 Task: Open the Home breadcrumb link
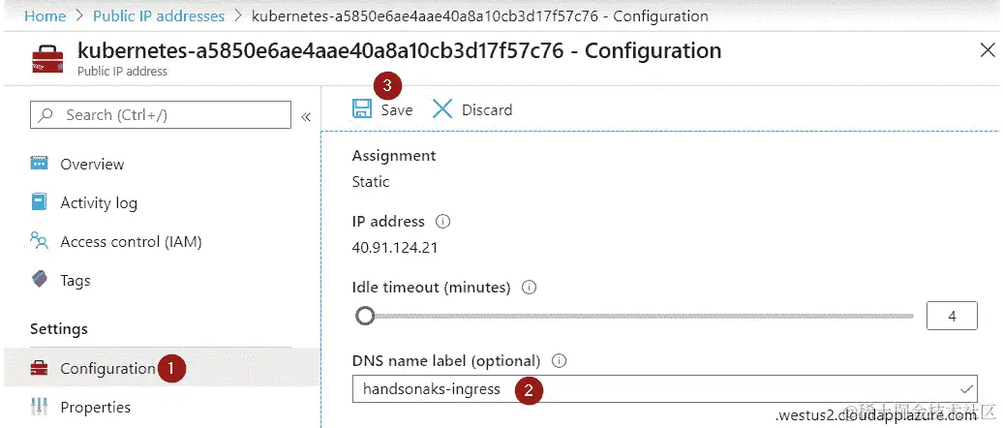tap(45, 16)
